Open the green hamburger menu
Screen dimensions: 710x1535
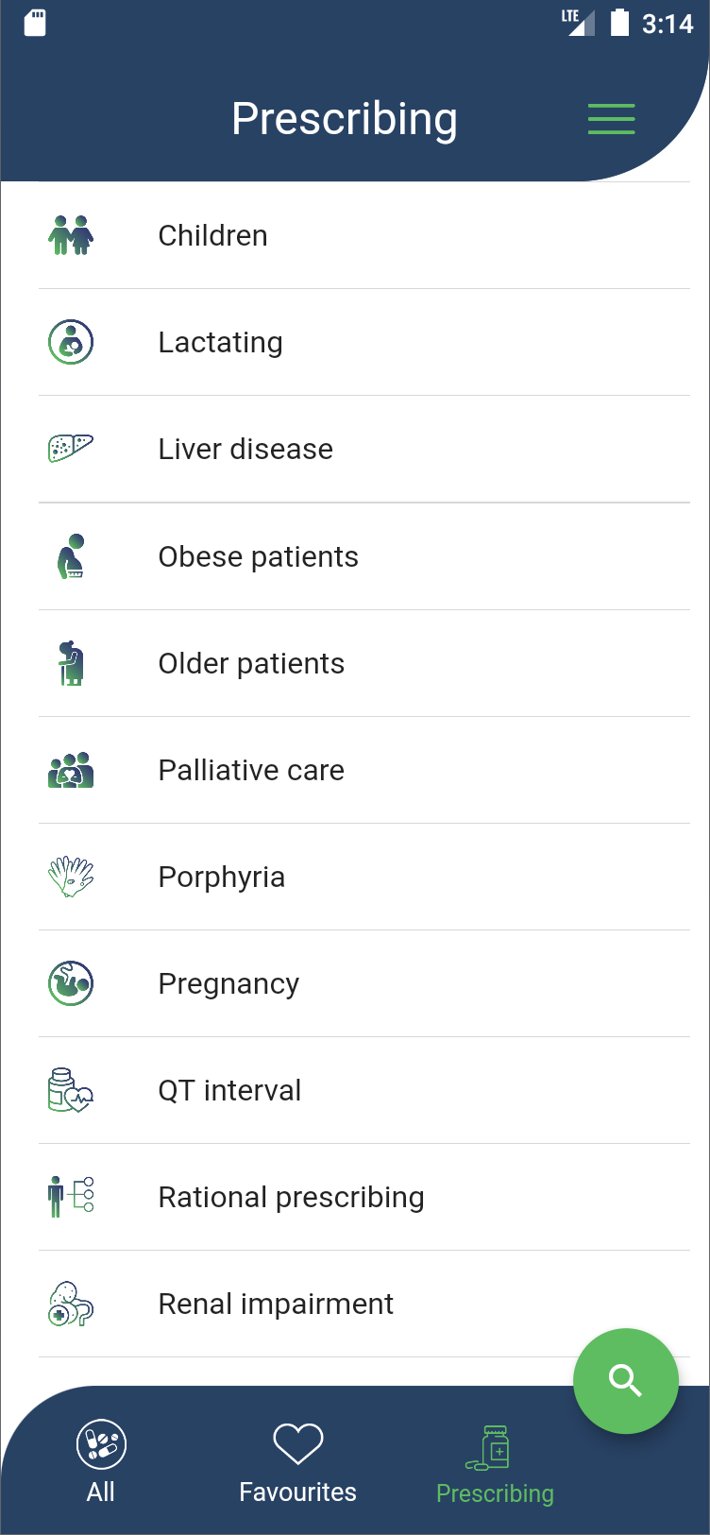tap(611, 119)
